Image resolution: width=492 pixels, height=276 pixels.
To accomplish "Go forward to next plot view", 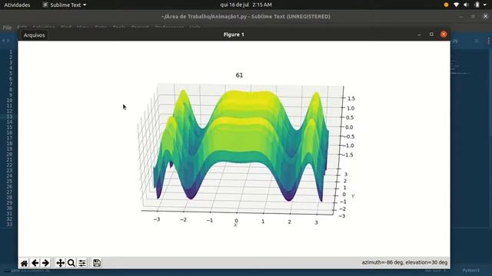I will (x=45, y=263).
